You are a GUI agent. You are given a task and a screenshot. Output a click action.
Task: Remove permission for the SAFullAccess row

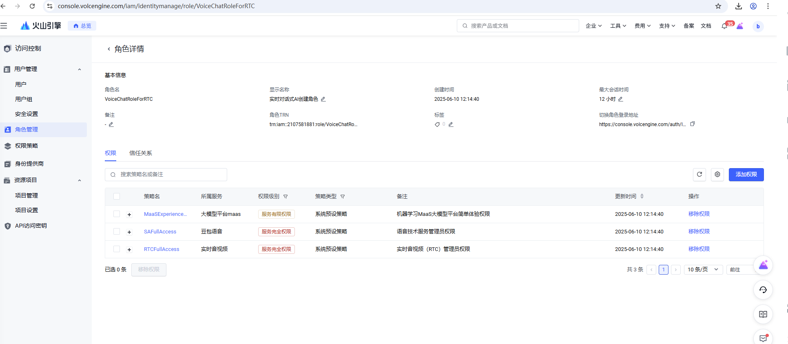(699, 231)
